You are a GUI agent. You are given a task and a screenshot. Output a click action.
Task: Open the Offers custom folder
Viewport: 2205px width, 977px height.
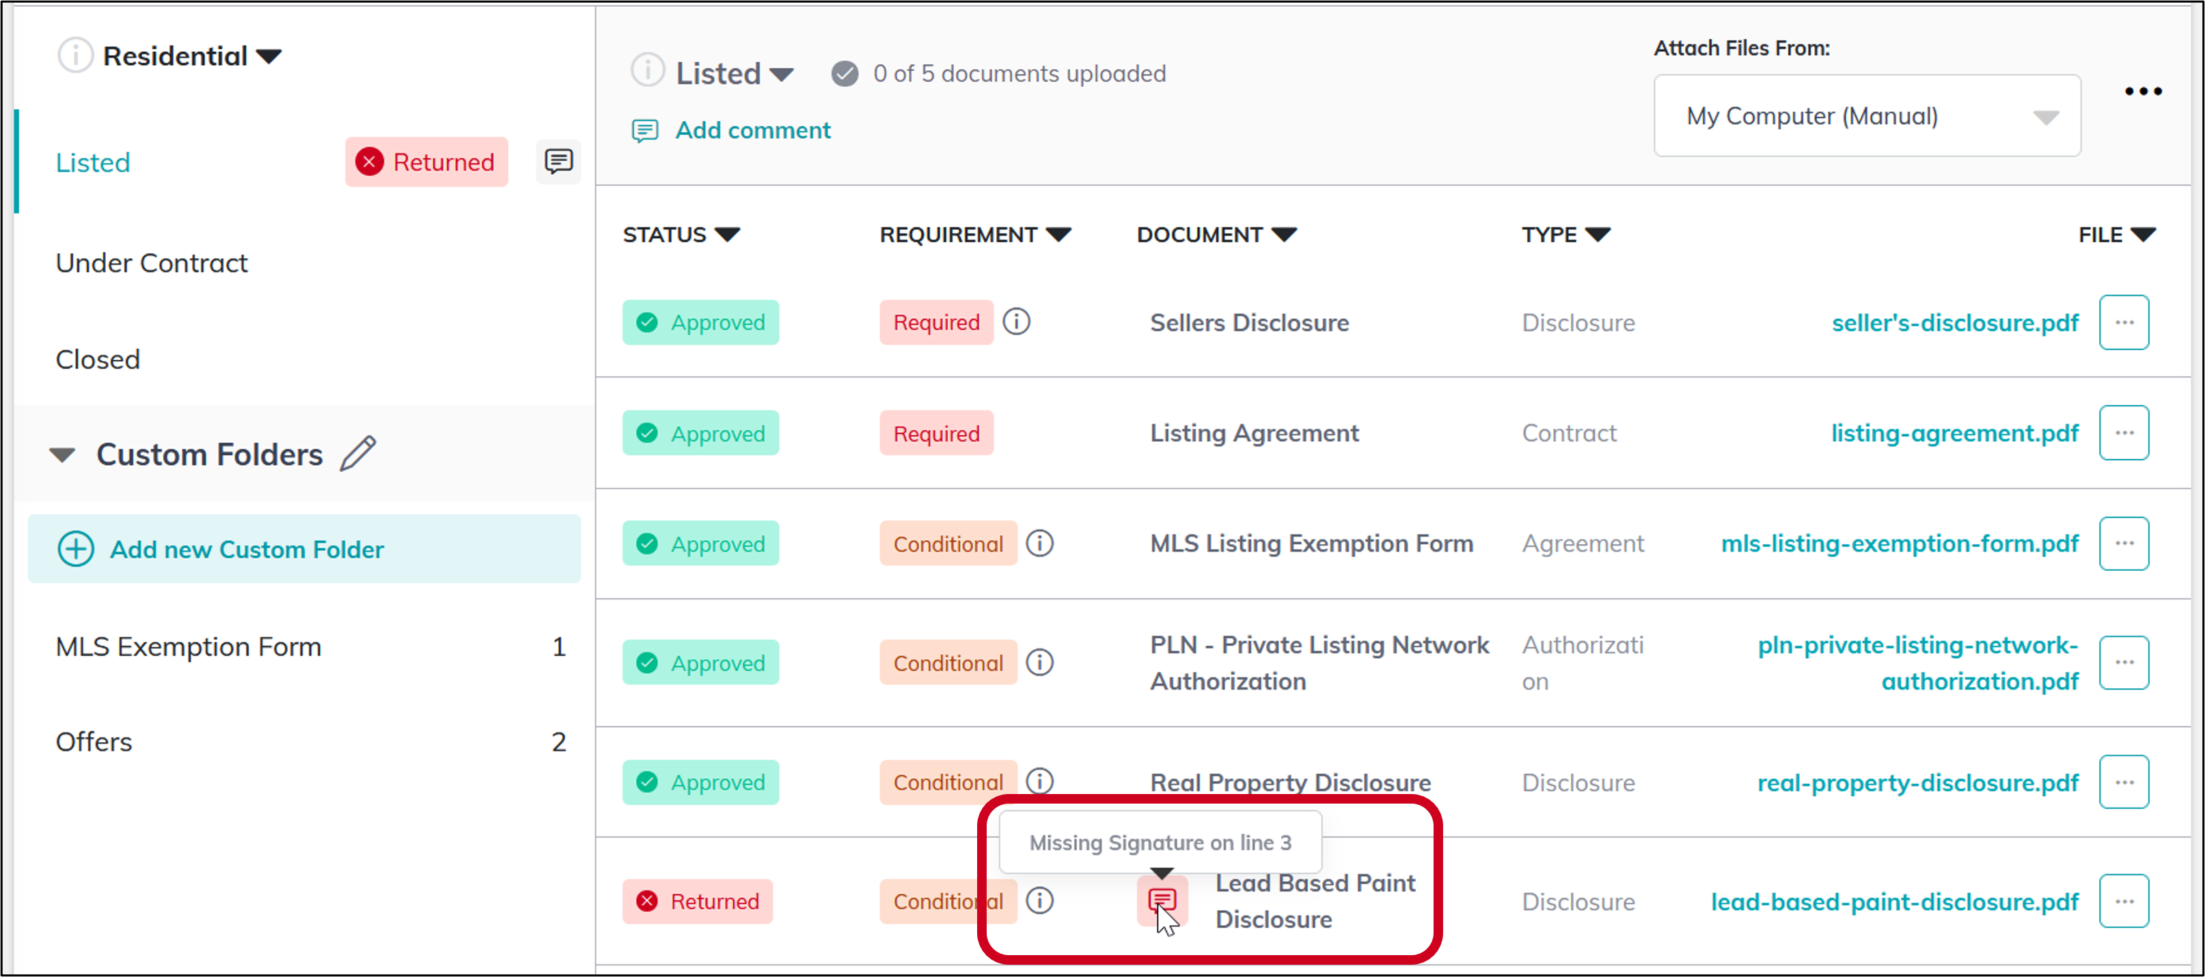click(x=94, y=741)
